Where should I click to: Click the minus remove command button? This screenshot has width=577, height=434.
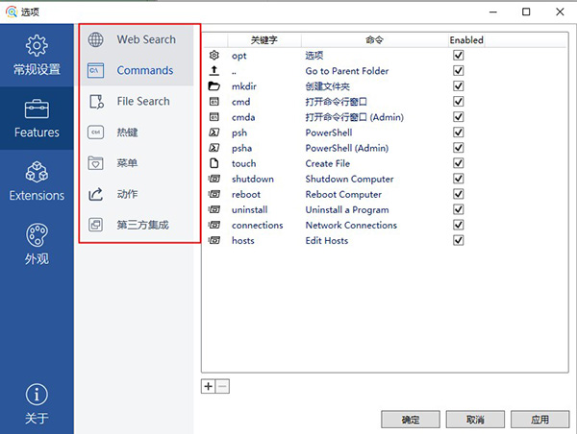coord(222,386)
